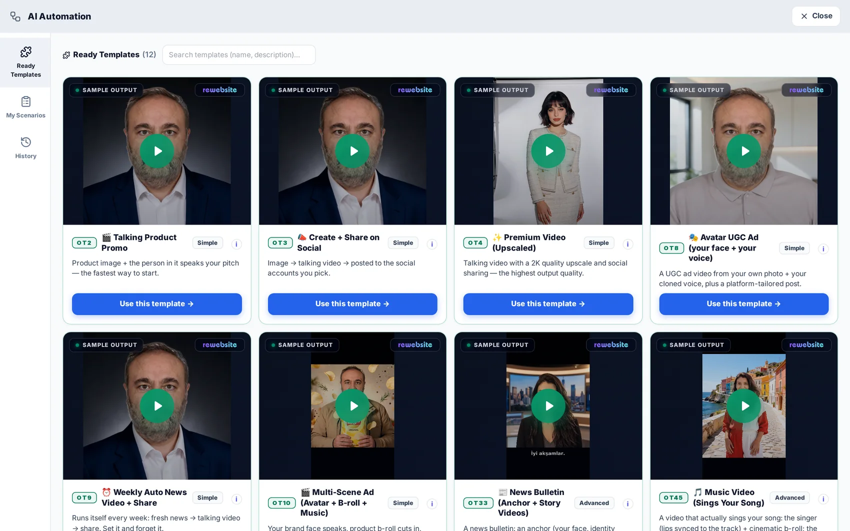Play the Premium Video (Upscaled) sample
The height and width of the screenshot is (531, 850).
(x=548, y=151)
